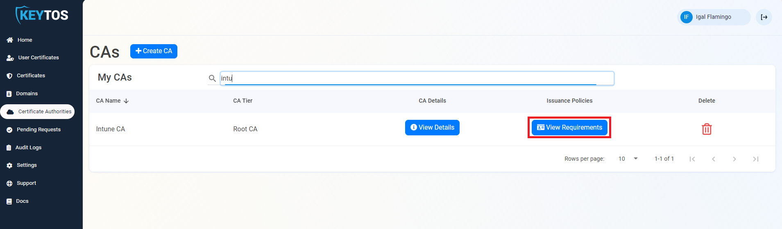
Task: Click the IF user avatar
Action: pos(687,17)
